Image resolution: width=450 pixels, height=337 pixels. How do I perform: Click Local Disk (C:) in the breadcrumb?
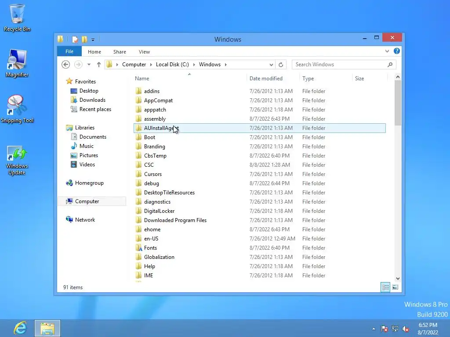click(x=172, y=65)
